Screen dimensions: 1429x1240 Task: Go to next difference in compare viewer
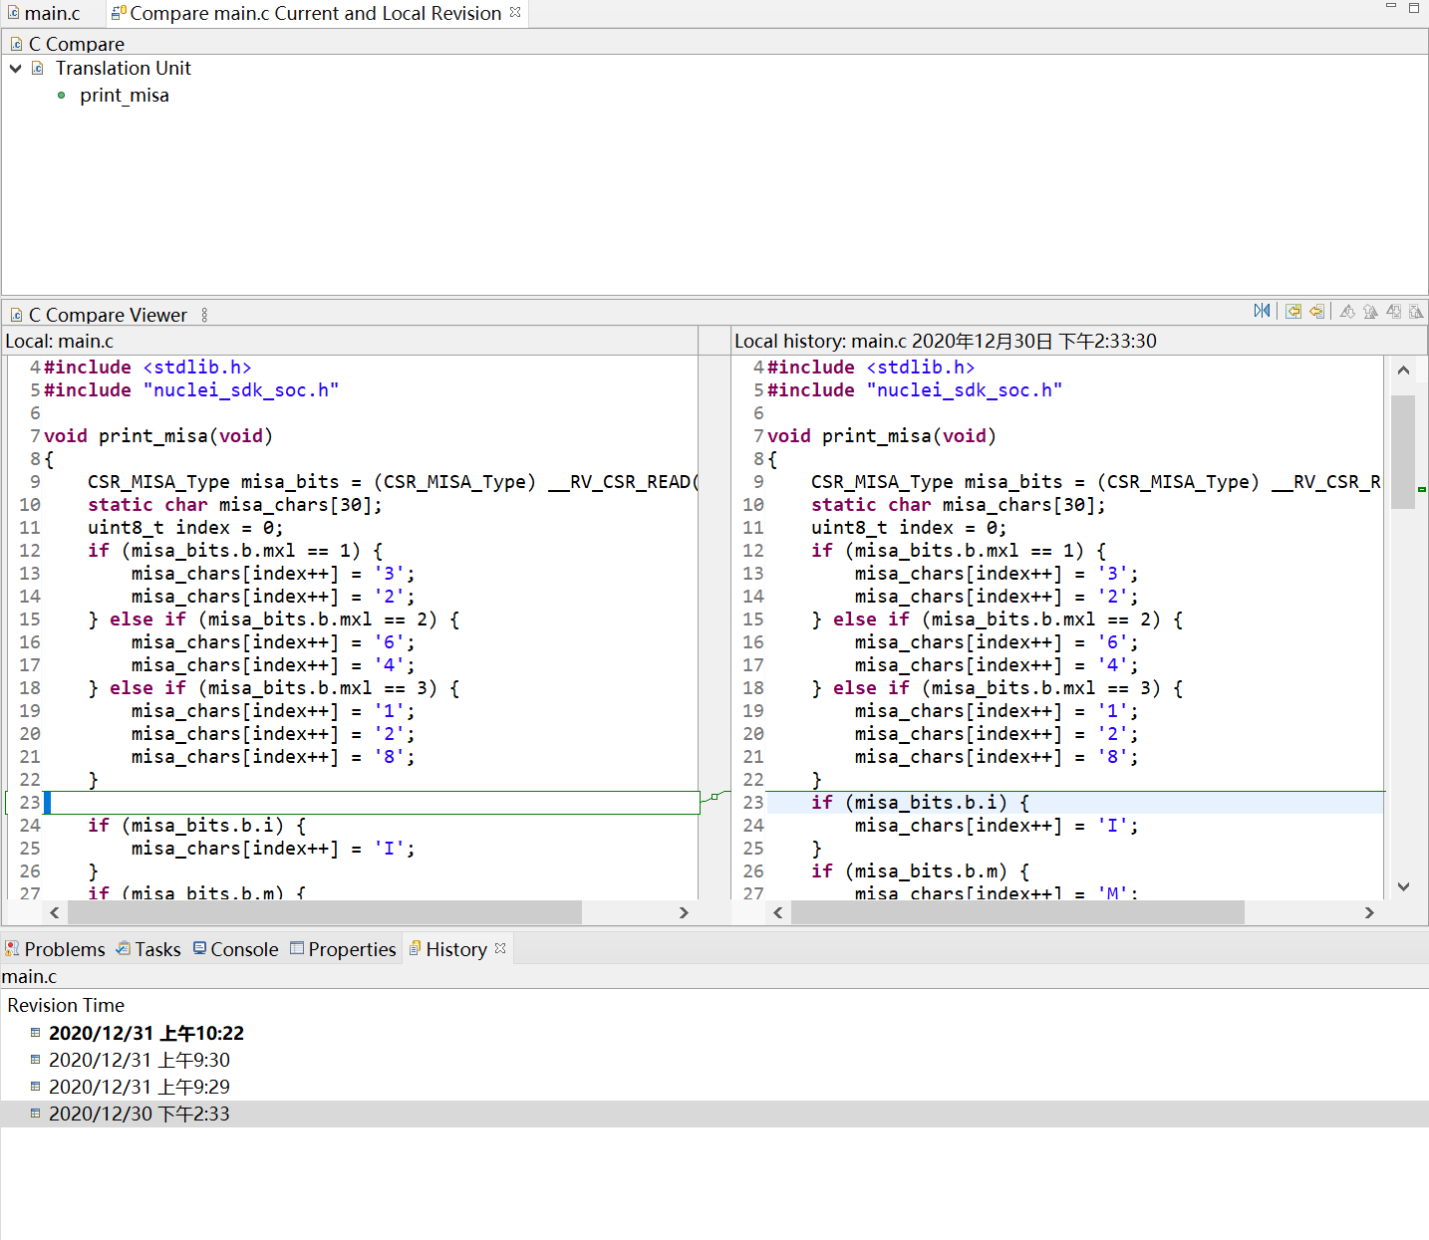(x=1347, y=312)
